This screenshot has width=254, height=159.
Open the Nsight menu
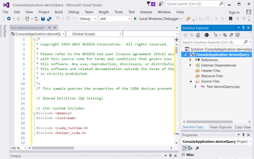104,12
